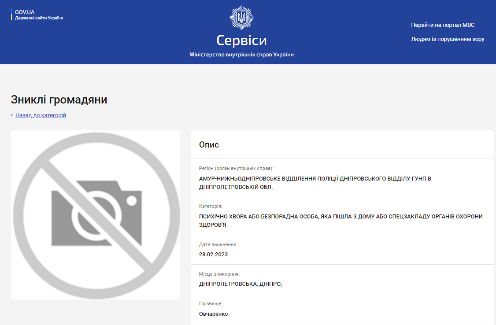Viewport: 496px width, 325px height.
Task: Click the Місце зникнення value Дніпропетровська, Дніпро
Action: pyautogui.click(x=241, y=284)
